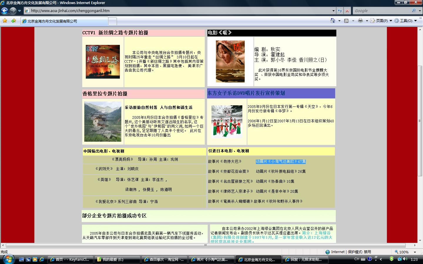Open the 工具(O) Tools menu
The width and height of the screenshot is (423, 264).
tap(406, 21)
